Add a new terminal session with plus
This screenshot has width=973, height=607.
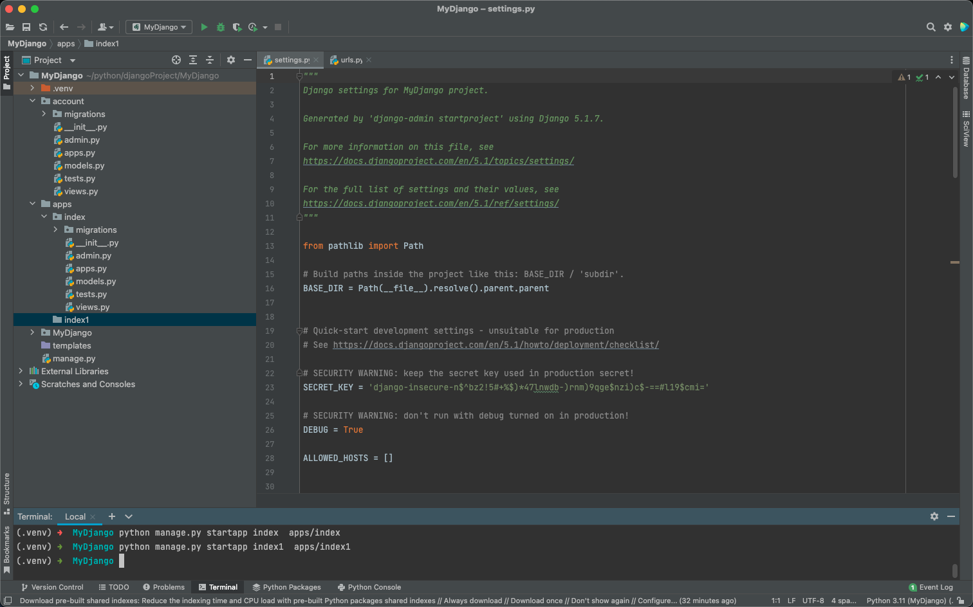click(x=112, y=516)
